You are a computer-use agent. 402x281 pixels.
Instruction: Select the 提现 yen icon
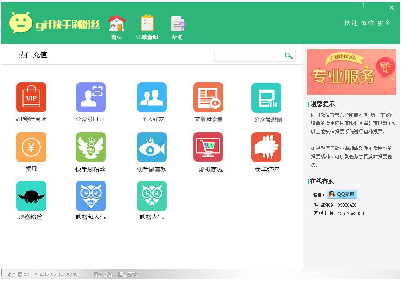(x=31, y=147)
